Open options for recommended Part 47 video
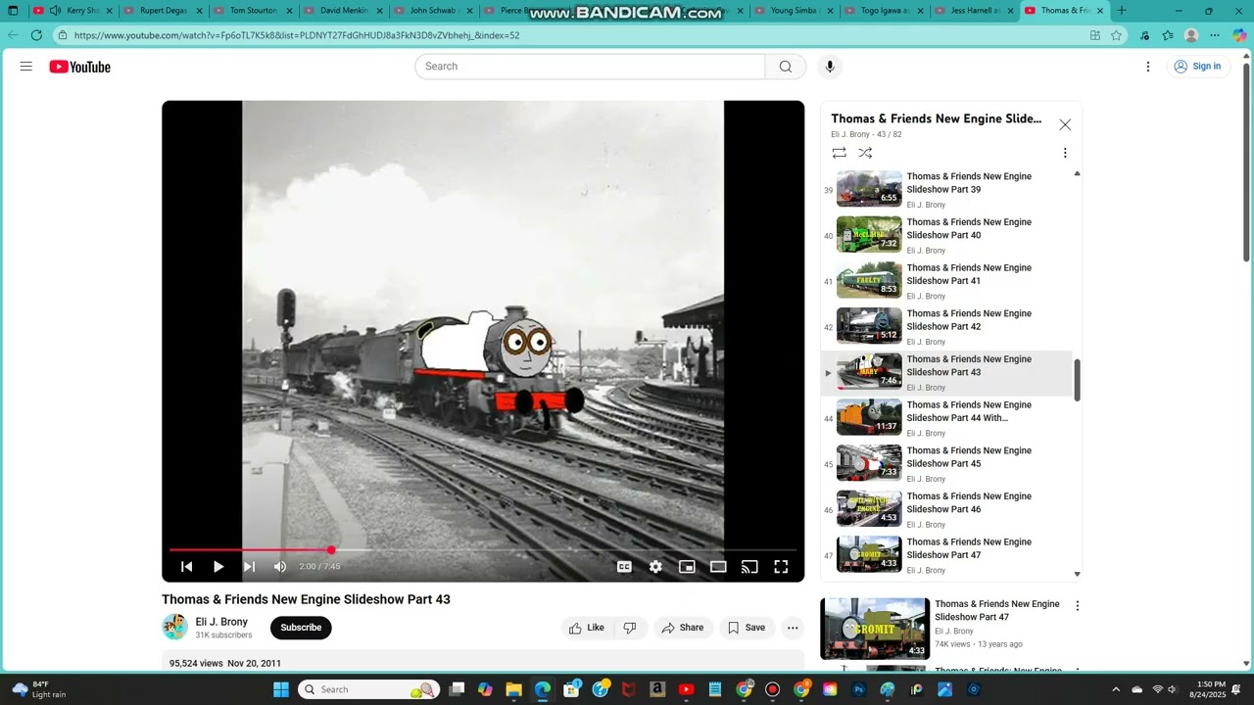Image resolution: width=1254 pixels, height=705 pixels. 1077,606
